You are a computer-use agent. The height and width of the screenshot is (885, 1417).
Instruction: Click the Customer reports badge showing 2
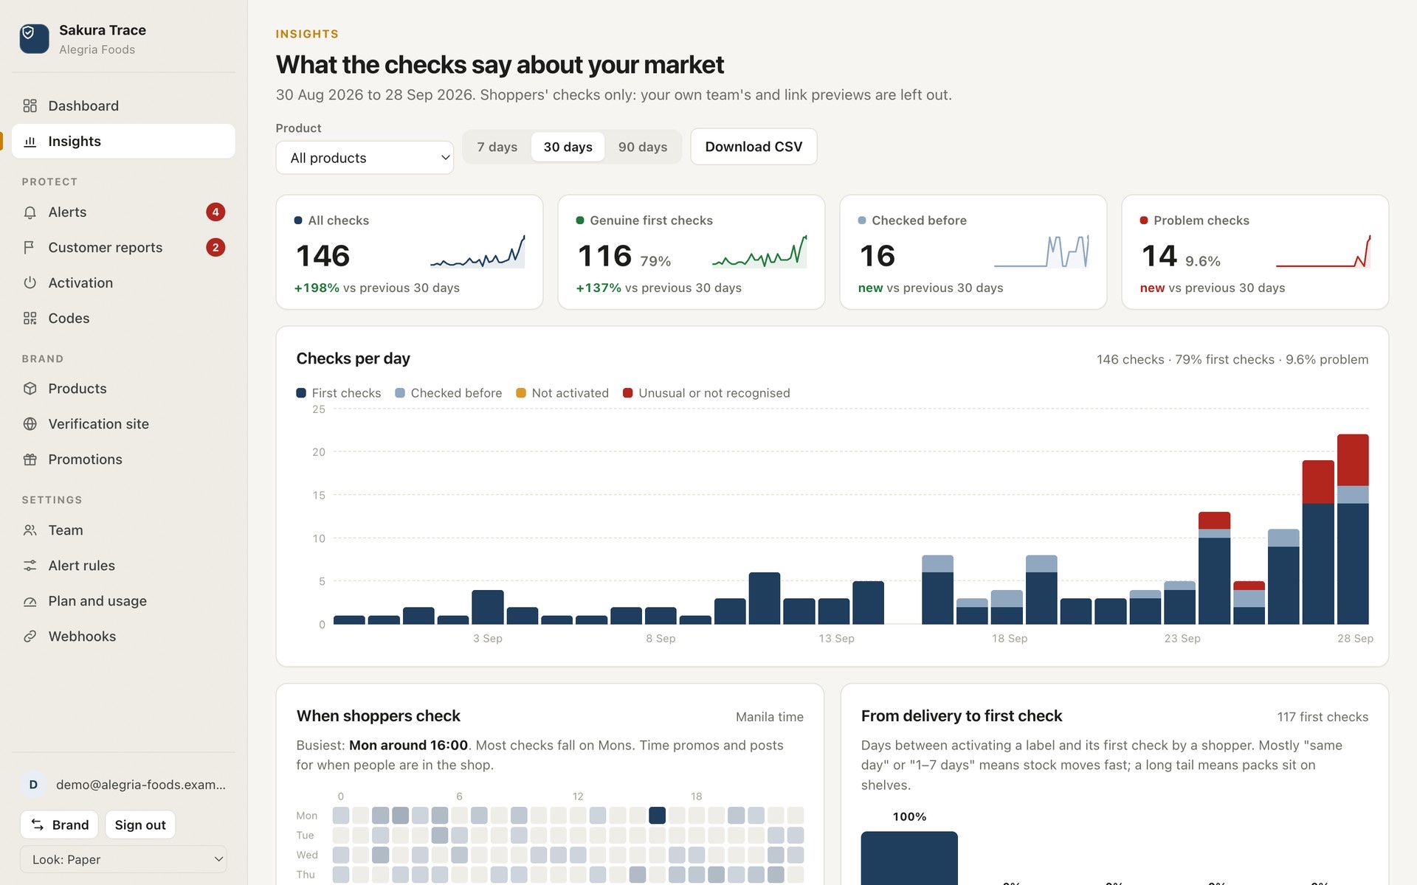click(x=216, y=248)
